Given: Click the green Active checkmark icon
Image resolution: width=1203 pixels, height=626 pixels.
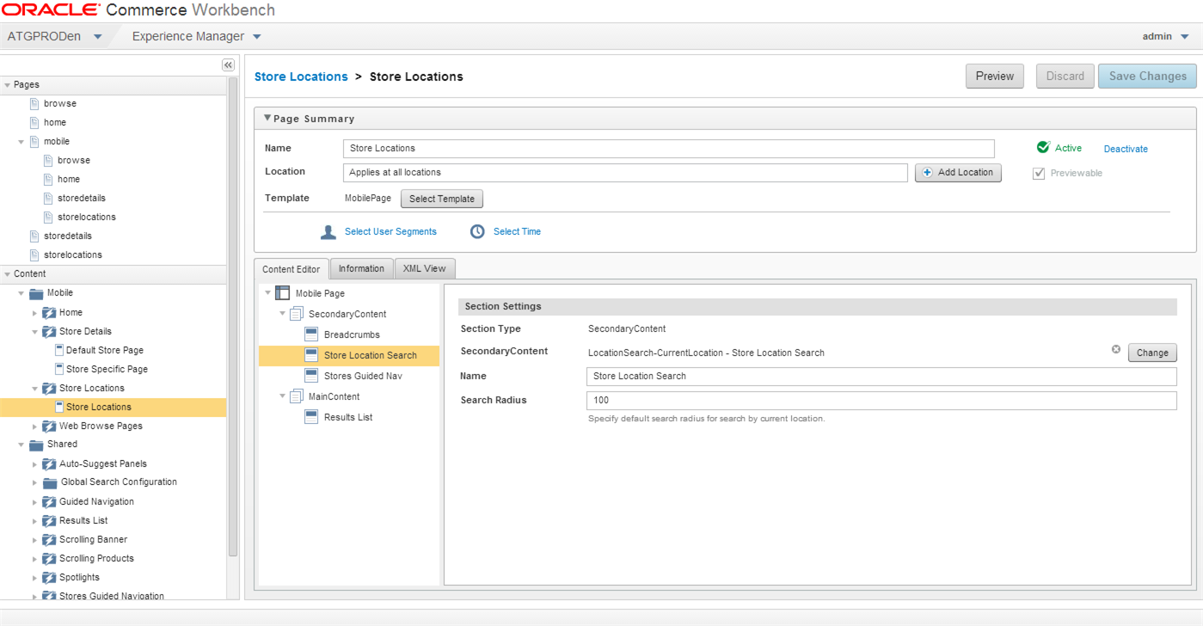Looking at the screenshot, I should (1043, 147).
